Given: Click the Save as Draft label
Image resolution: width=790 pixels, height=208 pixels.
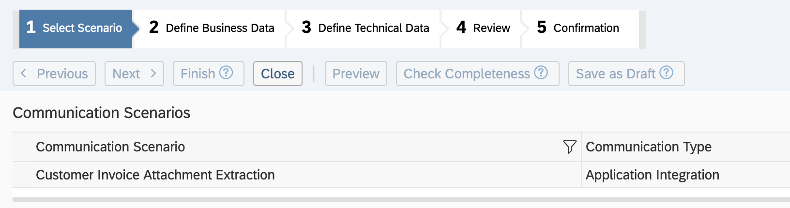Looking at the screenshot, I should 615,74.
